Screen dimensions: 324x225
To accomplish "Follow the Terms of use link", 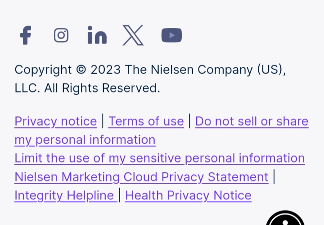I will click(x=146, y=121).
